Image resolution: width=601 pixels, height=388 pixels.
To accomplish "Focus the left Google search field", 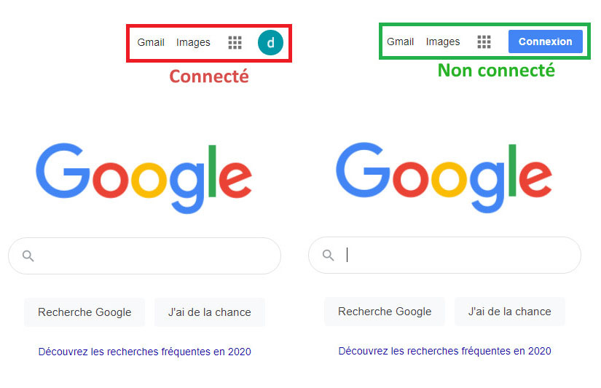I will (144, 256).
